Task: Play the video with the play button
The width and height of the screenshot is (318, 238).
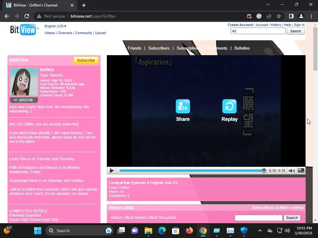Action: pos(111,171)
